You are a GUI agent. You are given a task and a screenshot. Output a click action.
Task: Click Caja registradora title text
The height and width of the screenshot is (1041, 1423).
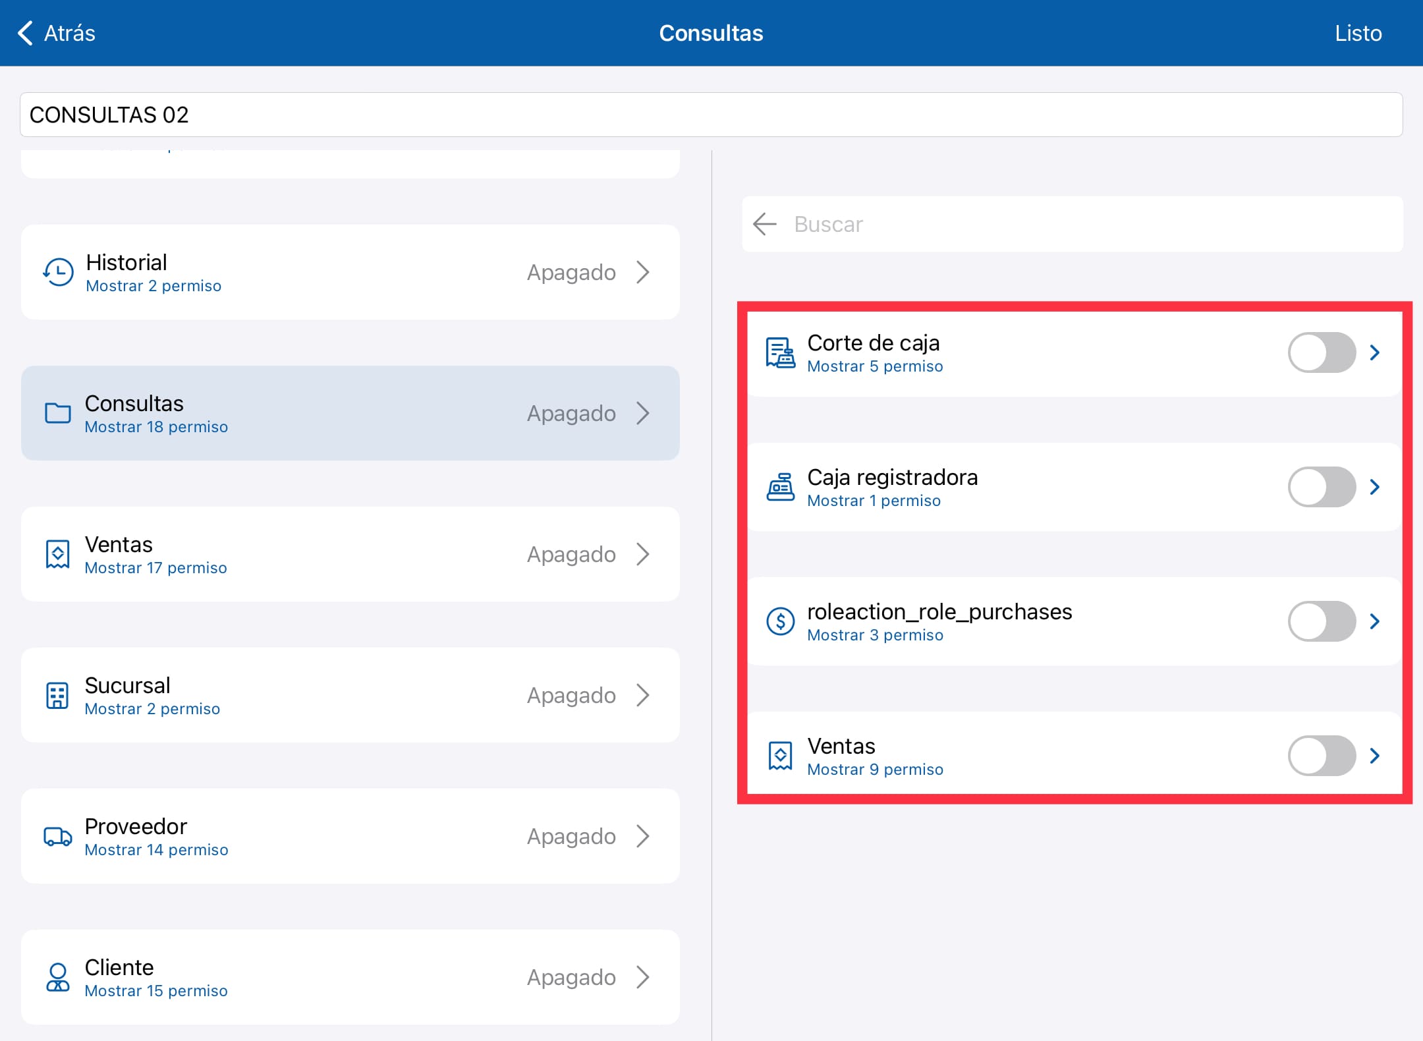[893, 477]
